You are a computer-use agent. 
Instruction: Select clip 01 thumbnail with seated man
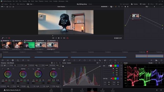coord(6,45)
